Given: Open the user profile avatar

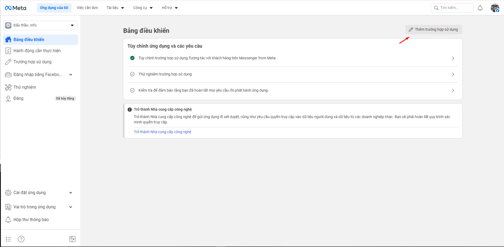Looking at the screenshot, I should tap(495, 8).
